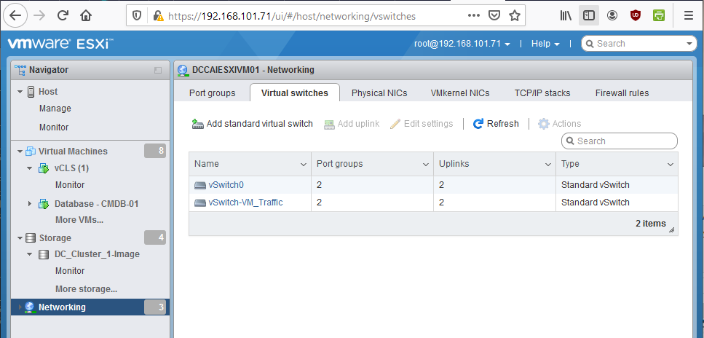Image resolution: width=704 pixels, height=338 pixels.
Task: Open the root@192.168.101.71 user dropdown
Action: 462,44
